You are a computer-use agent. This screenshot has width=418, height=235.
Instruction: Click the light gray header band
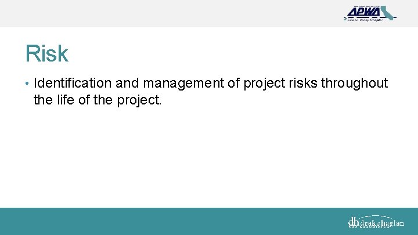coord(209,13)
